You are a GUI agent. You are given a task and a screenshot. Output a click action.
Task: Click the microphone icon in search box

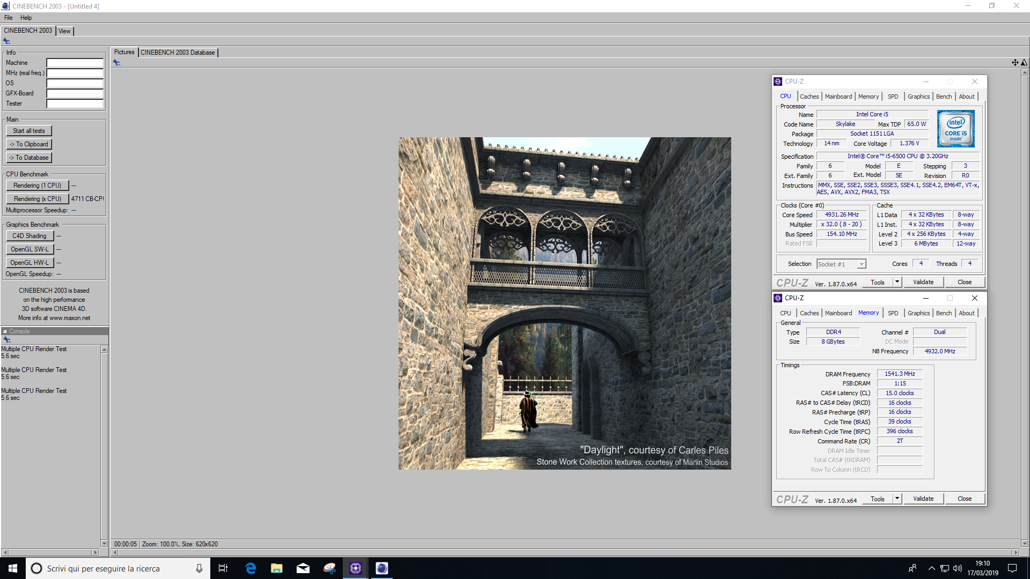199,568
